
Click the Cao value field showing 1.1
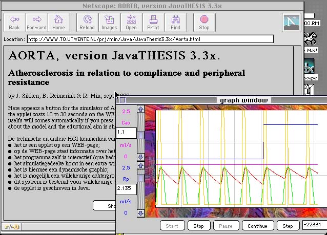126,133
